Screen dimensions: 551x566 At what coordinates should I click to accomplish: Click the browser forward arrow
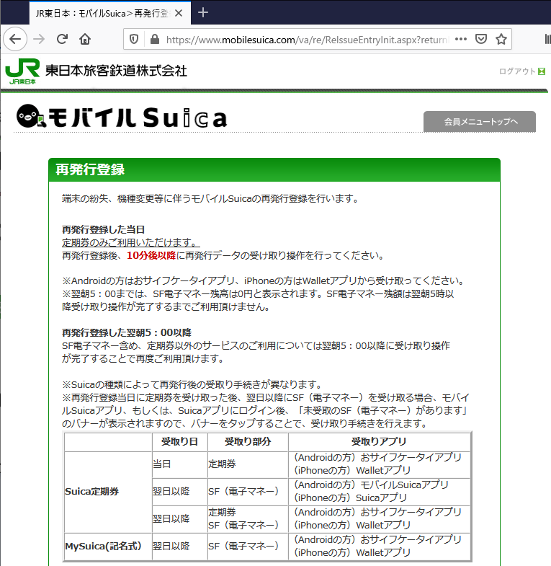click(39, 39)
